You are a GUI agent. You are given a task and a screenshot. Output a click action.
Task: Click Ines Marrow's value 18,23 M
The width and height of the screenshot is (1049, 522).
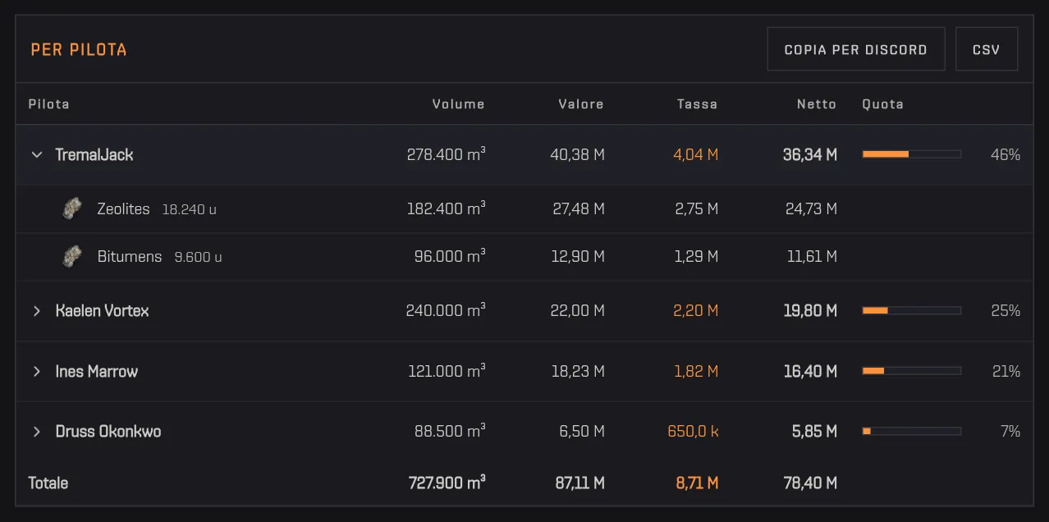pos(578,371)
